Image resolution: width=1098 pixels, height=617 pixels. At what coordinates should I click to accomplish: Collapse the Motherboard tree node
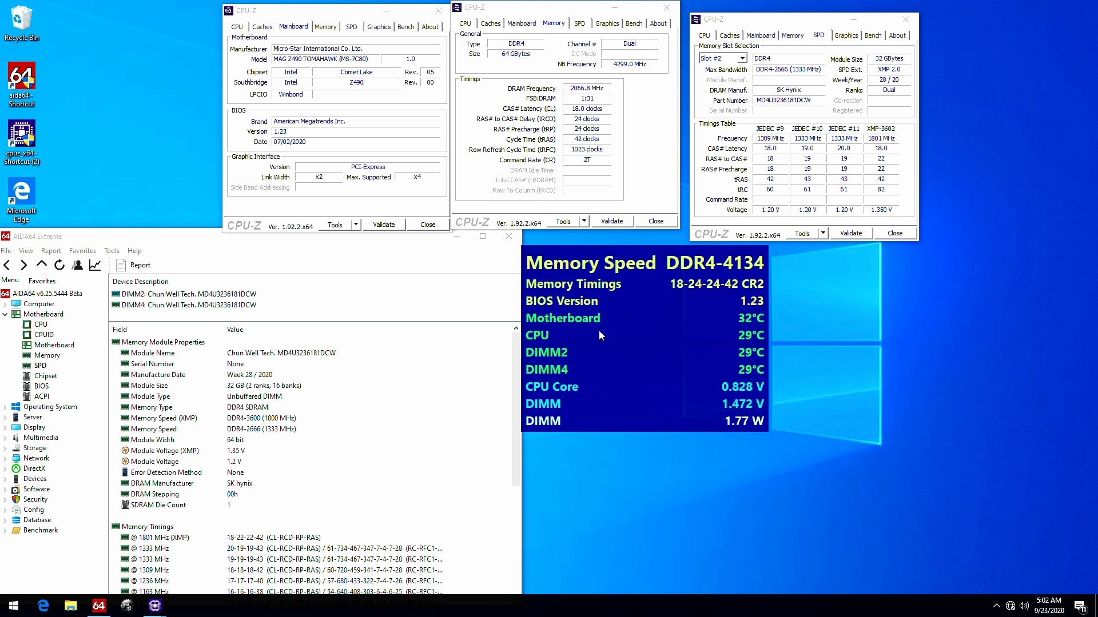tap(5, 314)
